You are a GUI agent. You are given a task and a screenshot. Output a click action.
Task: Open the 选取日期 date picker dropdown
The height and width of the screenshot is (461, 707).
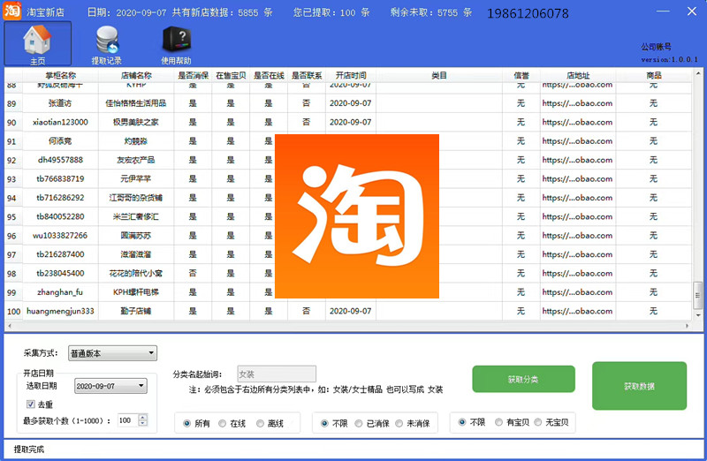click(141, 386)
